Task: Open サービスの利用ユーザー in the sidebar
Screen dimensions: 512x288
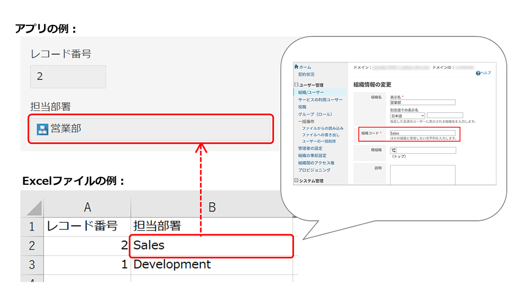Action: click(320, 99)
